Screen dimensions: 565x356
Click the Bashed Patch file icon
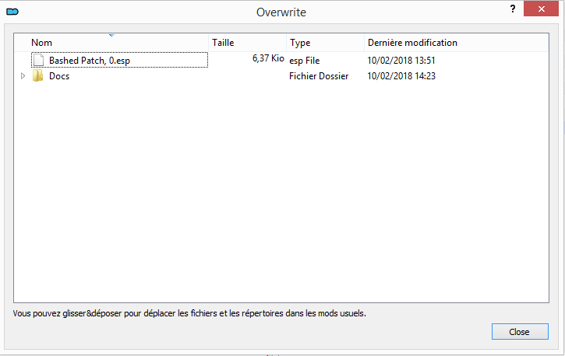click(x=37, y=59)
